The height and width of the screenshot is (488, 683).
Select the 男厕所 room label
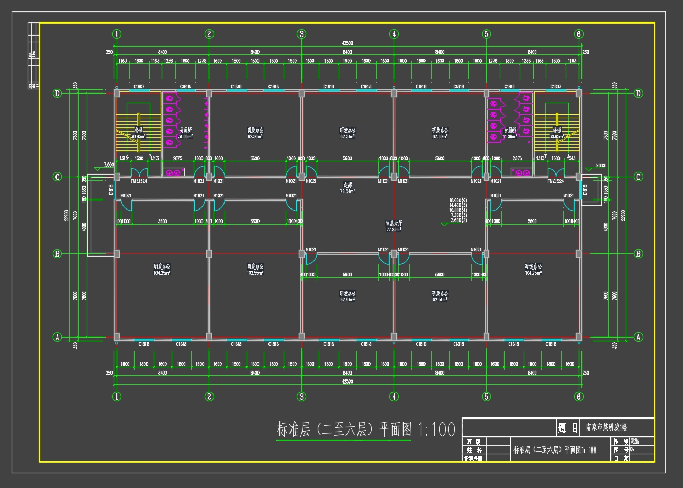coord(185,130)
